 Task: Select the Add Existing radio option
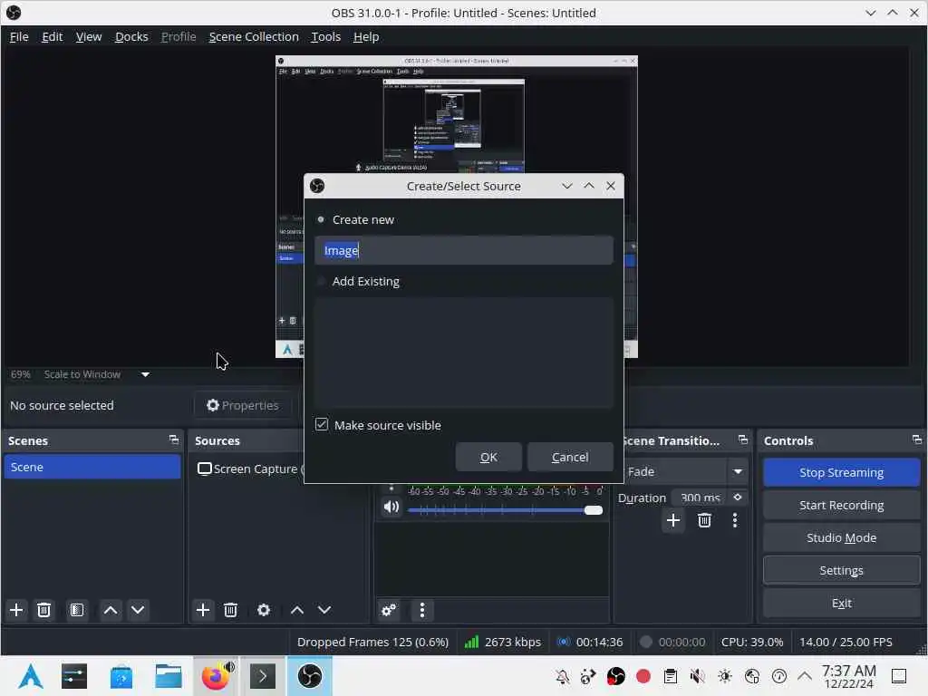coord(321,281)
